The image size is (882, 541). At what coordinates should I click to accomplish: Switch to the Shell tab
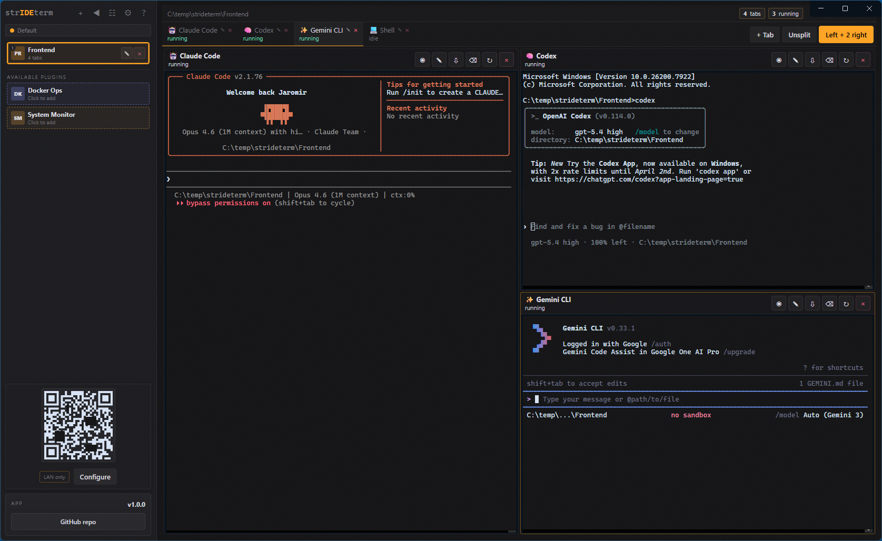point(387,31)
